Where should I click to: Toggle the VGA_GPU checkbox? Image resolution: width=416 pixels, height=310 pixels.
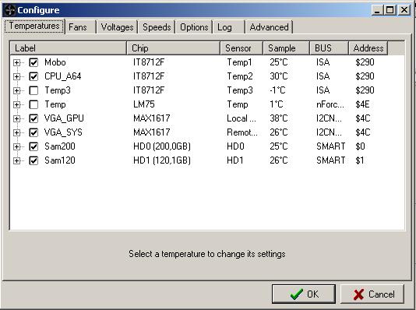pos(33,118)
